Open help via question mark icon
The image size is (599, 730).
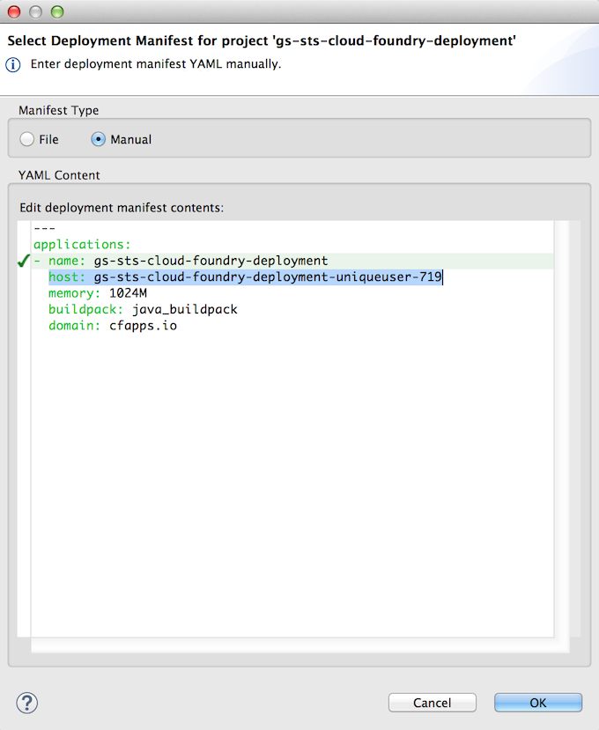tap(27, 703)
